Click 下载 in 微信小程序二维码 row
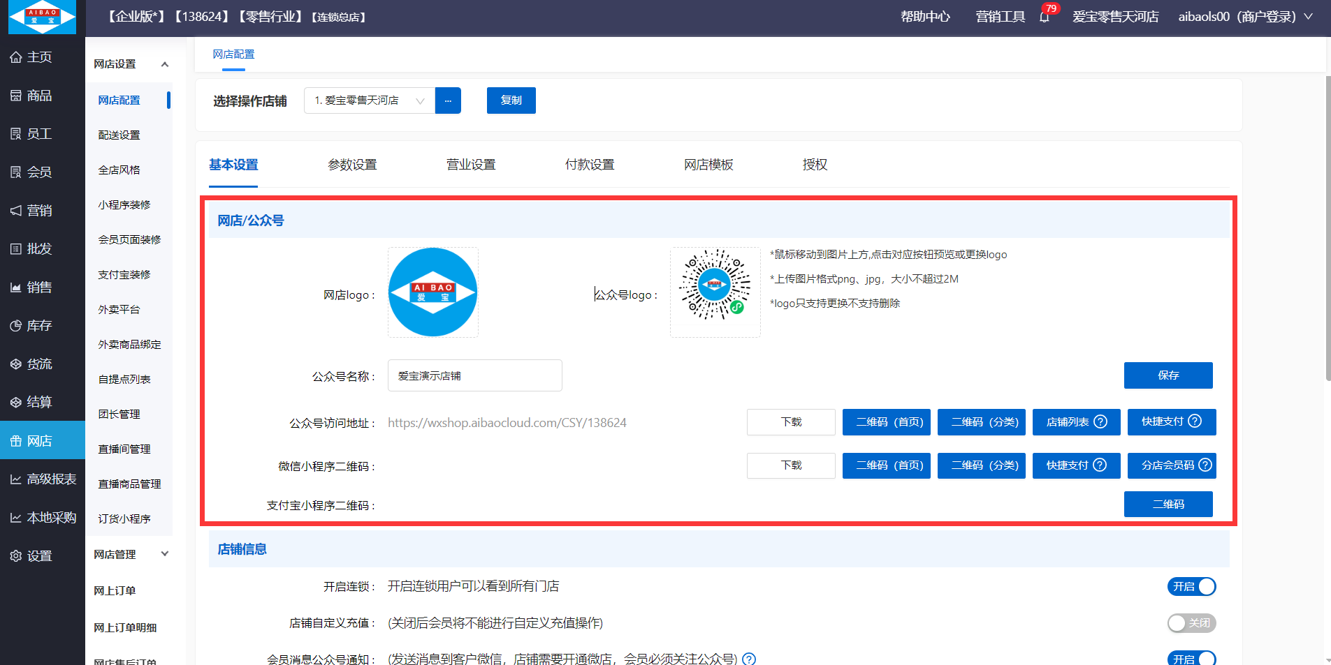1331x665 pixels. tap(791, 465)
